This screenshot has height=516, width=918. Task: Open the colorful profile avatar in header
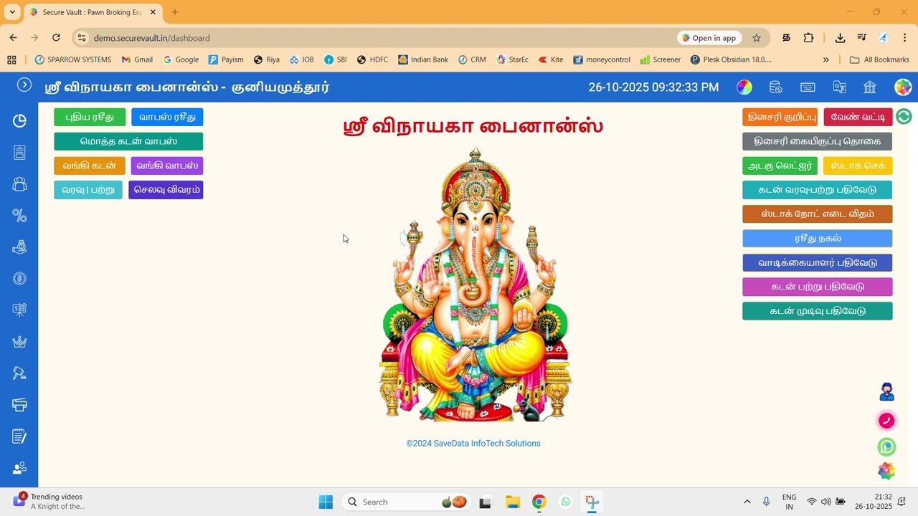tap(903, 87)
